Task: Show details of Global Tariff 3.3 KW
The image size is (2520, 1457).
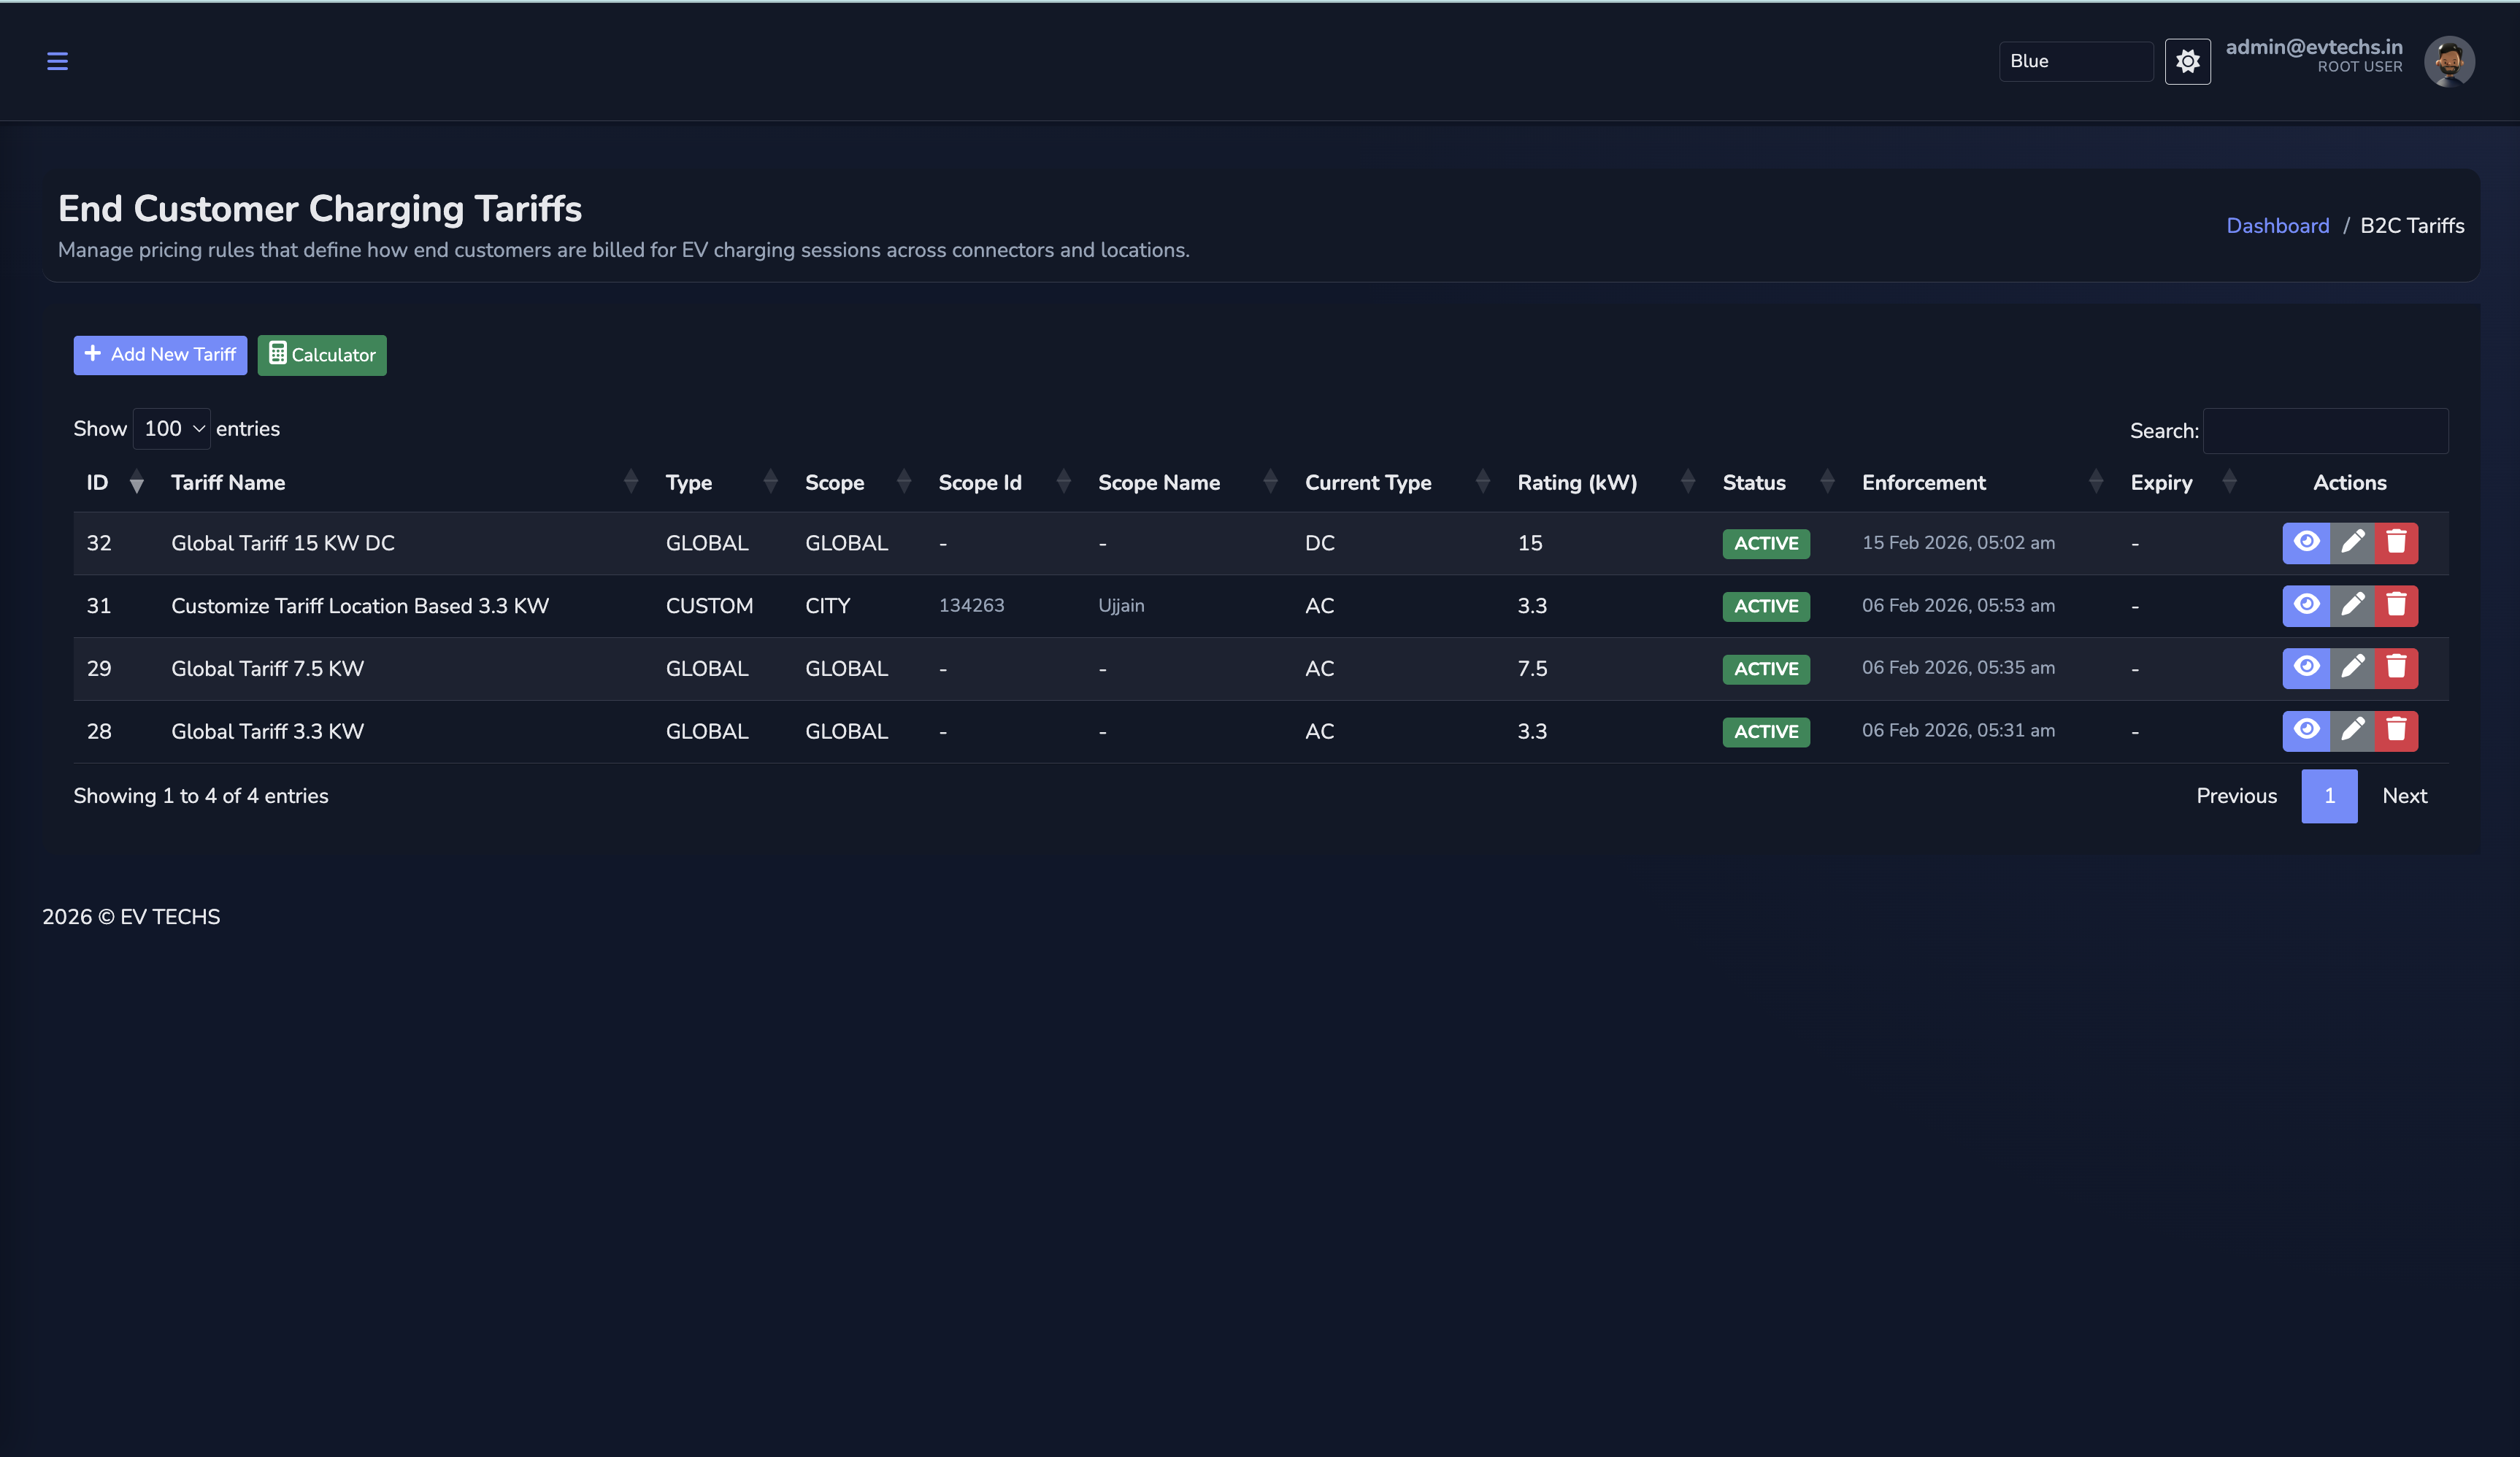Action: (2306, 730)
